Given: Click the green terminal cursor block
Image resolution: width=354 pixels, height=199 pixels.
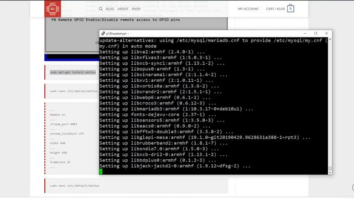Looking at the screenshot, I should tap(101, 171).
